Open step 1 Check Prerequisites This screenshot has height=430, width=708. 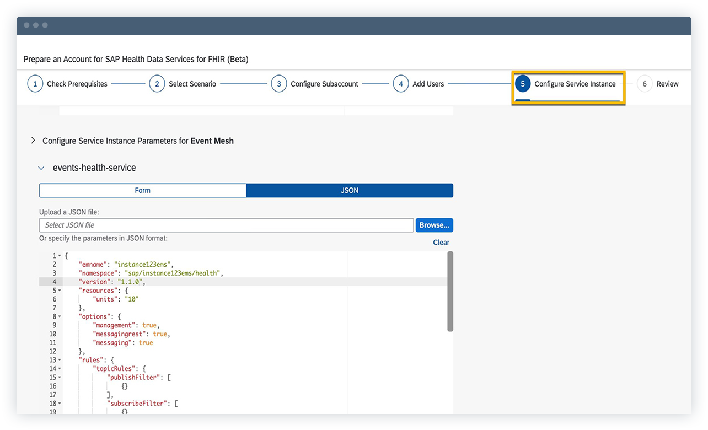coord(35,84)
